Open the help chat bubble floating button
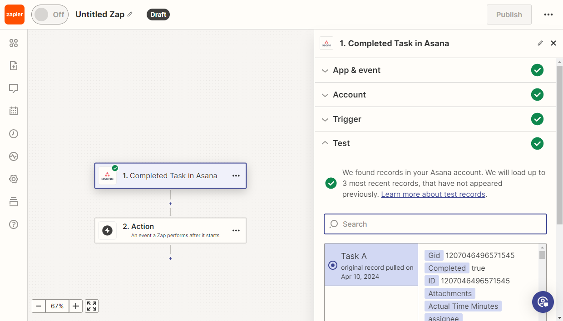Image resolution: width=563 pixels, height=321 pixels. coord(543,302)
